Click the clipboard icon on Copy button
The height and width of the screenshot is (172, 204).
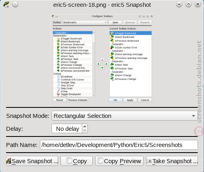(69, 161)
